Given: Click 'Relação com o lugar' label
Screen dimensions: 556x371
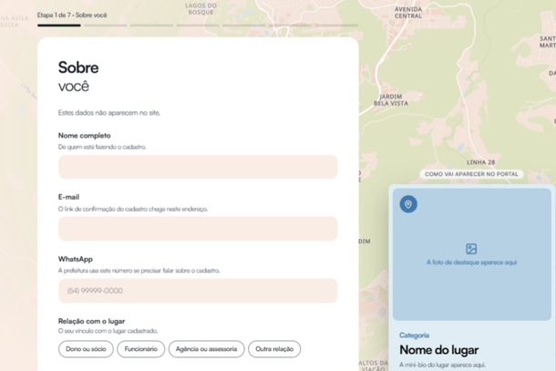Looking at the screenshot, I should pos(91,321).
